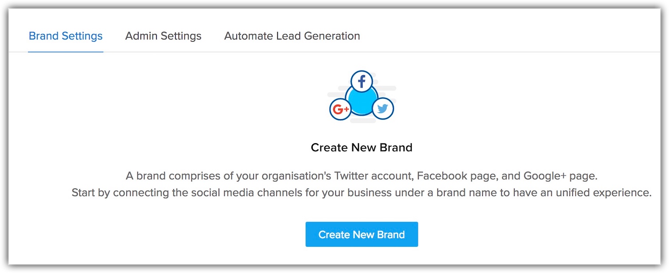Click the words "Google+ page" in the description
Screen dimensions: 669x273
[x=559, y=176]
